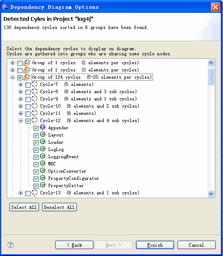Click Select All button
The height and width of the screenshot is (256, 223).
(x=24, y=207)
